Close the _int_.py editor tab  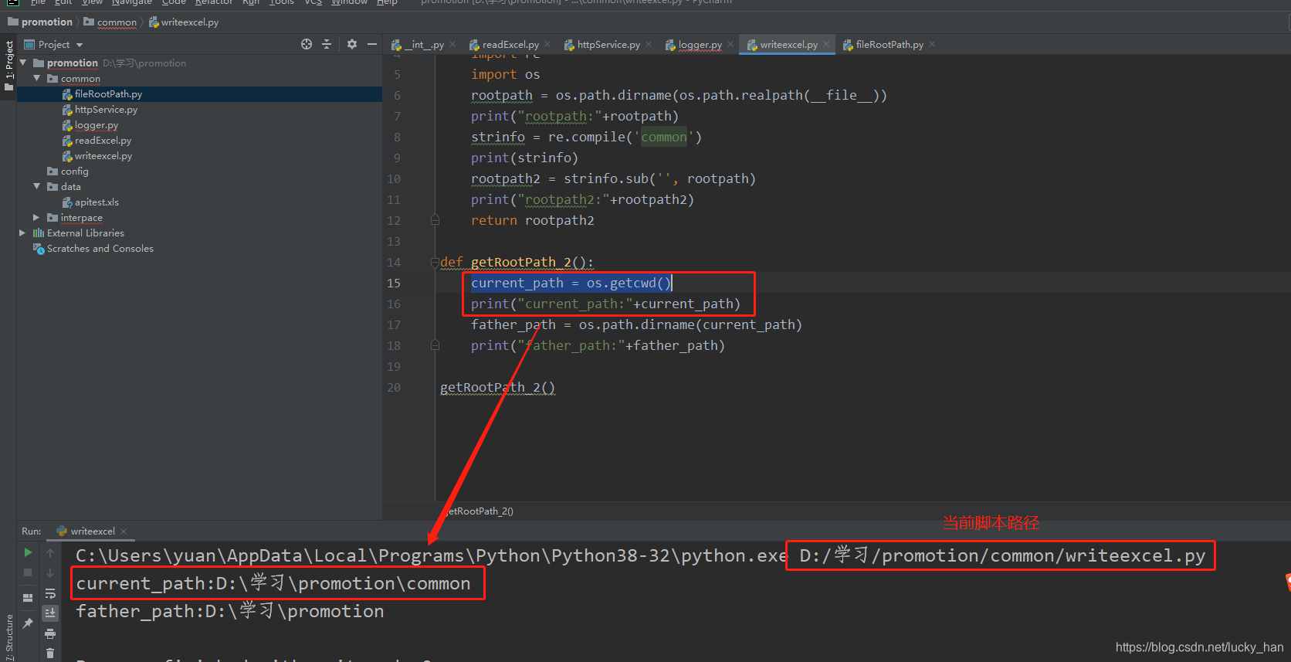click(x=452, y=44)
